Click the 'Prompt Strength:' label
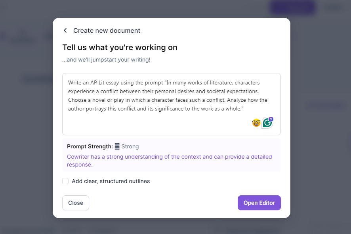This screenshot has height=234, width=351. pyautogui.click(x=90, y=146)
